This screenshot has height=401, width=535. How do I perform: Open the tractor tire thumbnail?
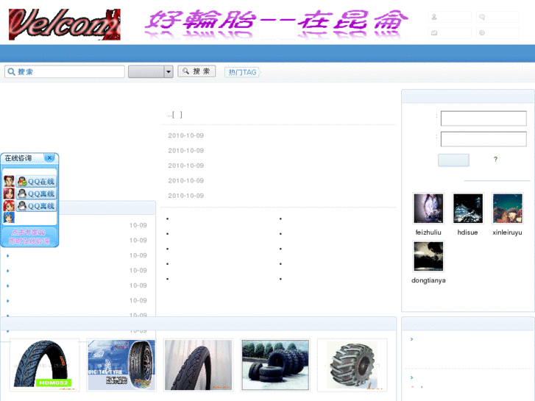[x=352, y=365]
